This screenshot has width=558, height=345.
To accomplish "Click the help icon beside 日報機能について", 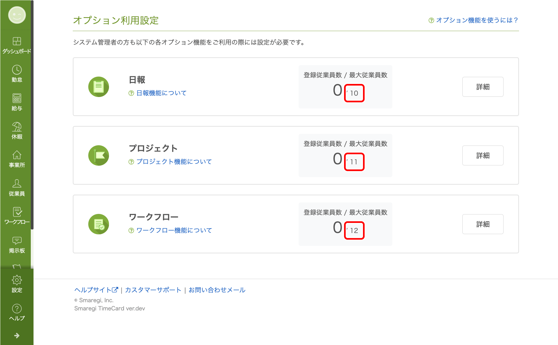I will click(131, 93).
